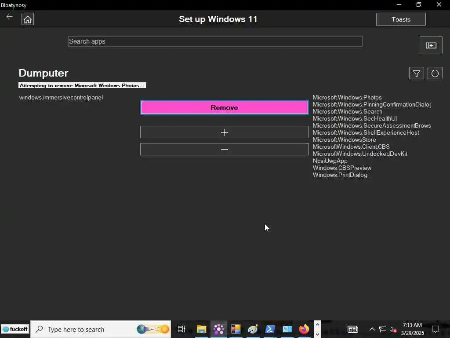Click the minus remove-from-list button
Viewport: 450px width, 338px height.
pos(225,150)
